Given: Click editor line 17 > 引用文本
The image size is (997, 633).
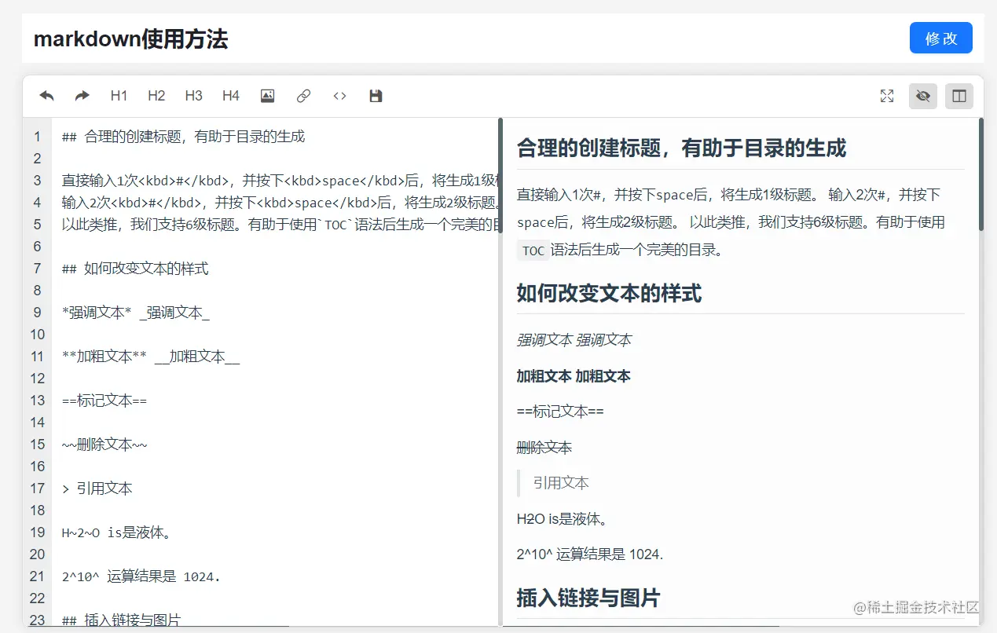Looking at the screenshot, I should (97, 488).
